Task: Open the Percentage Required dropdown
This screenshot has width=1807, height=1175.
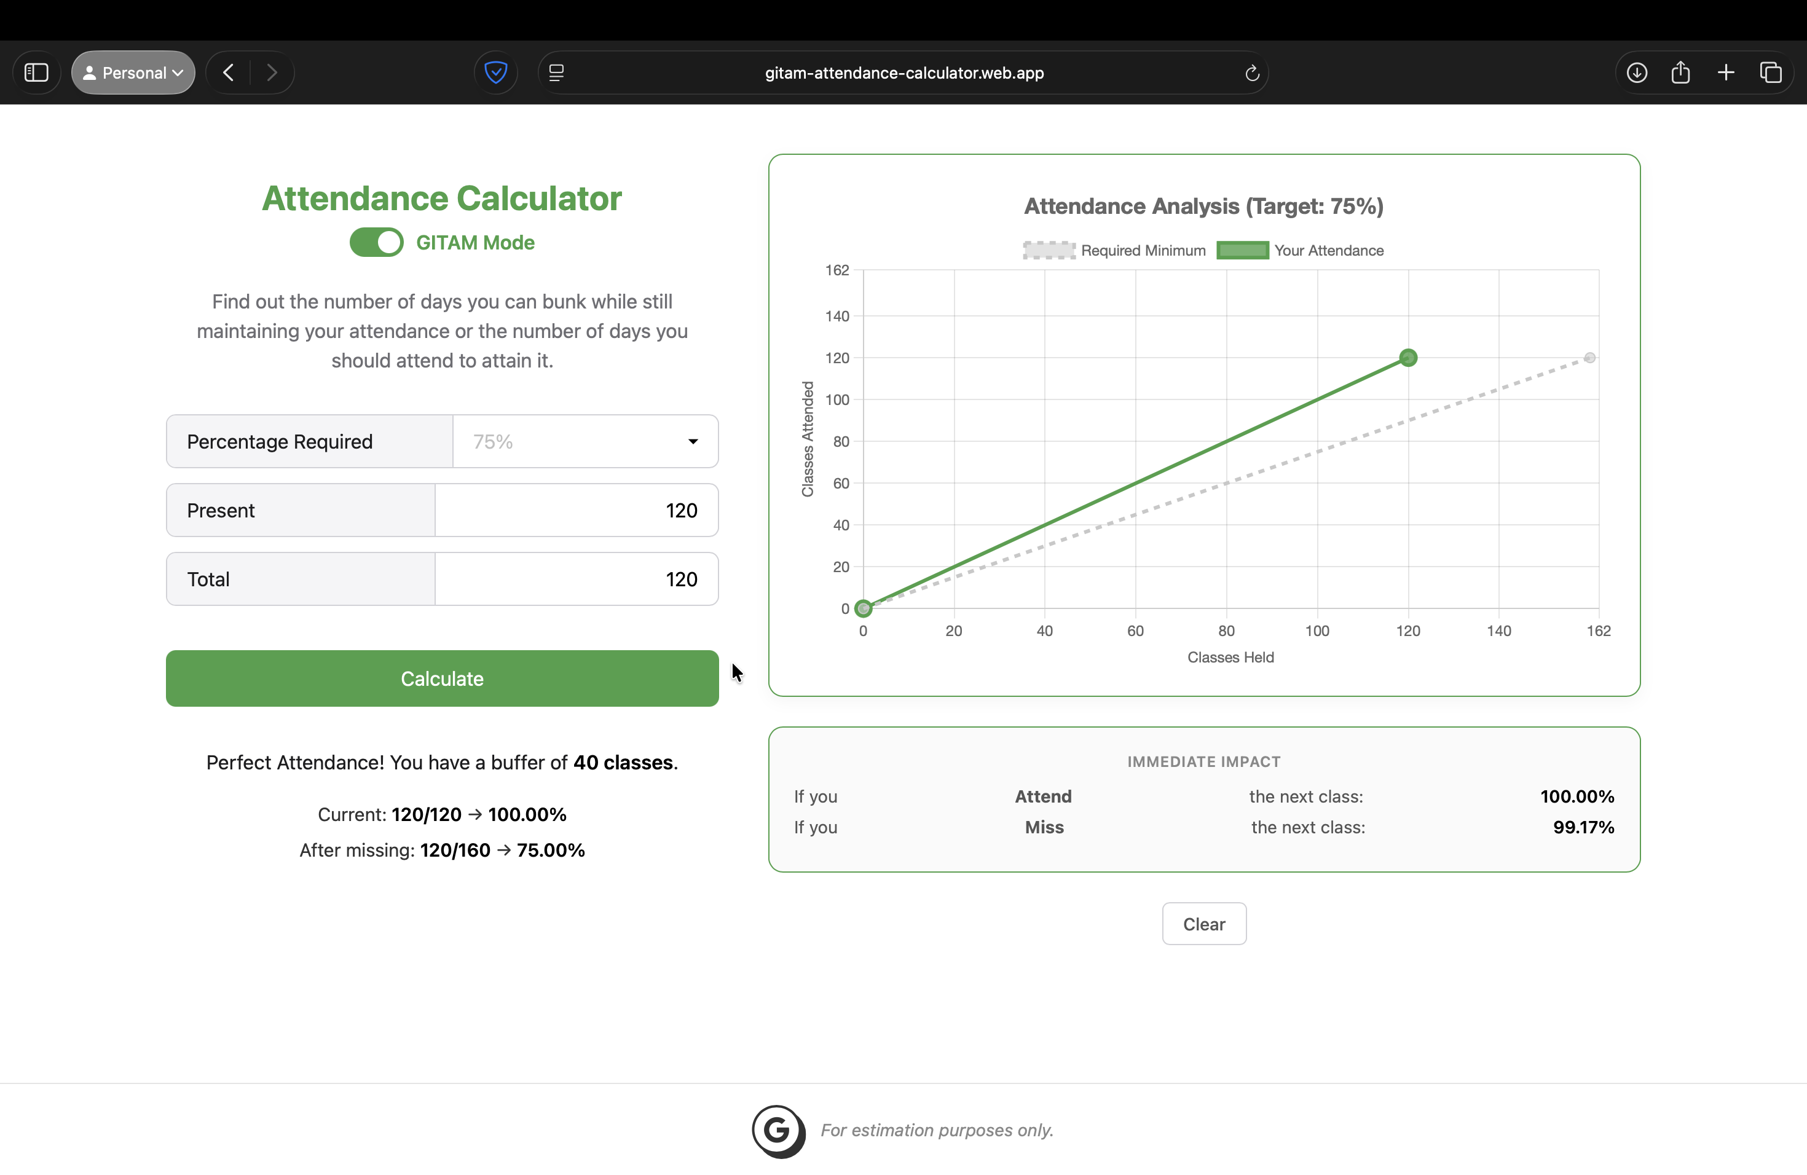Action: point(585,441)
